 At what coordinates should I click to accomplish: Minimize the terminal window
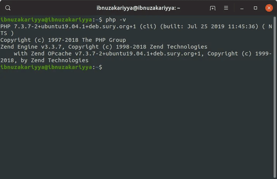[x=242, y=8]
